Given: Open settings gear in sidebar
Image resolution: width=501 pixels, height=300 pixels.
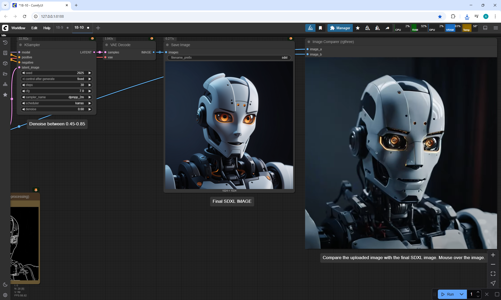Looking at the screenshot, I should [5, 295].
